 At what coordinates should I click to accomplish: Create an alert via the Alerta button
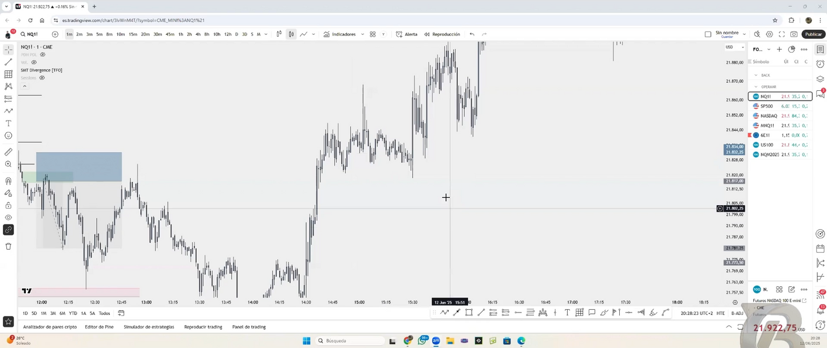pyautogui.click(x=411, y=34)
